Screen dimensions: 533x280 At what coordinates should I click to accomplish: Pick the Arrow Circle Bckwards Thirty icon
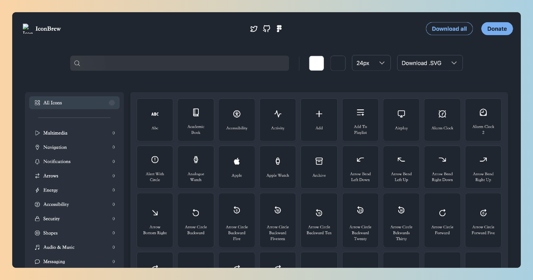click(401, 220)
